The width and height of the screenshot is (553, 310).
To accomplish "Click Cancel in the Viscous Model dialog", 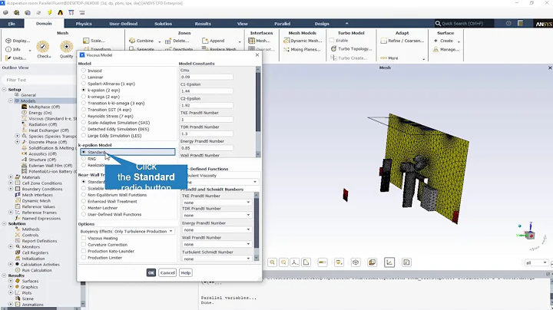I will tap(167, 272).
